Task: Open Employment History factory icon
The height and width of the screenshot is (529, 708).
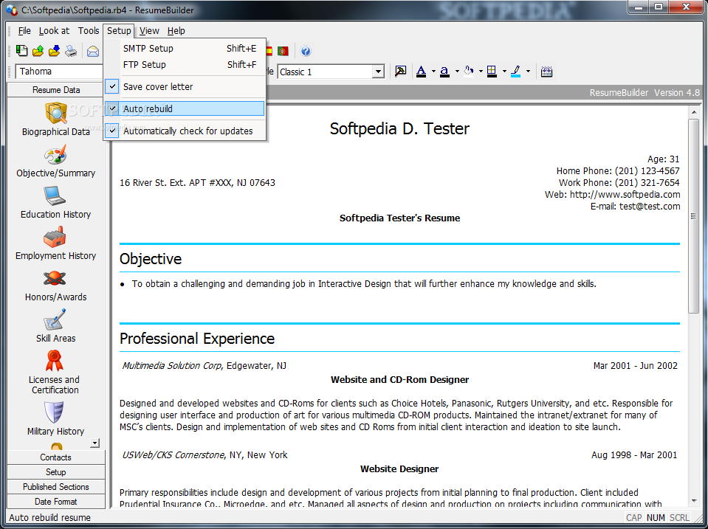Action: pos(55,238)
